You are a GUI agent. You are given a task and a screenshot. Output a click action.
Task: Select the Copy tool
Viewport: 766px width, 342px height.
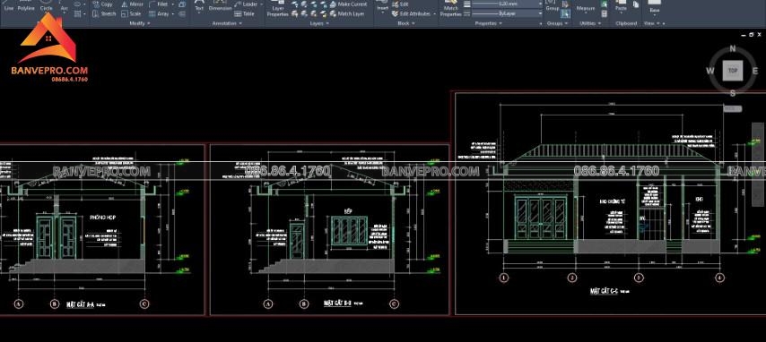point(103,4)
